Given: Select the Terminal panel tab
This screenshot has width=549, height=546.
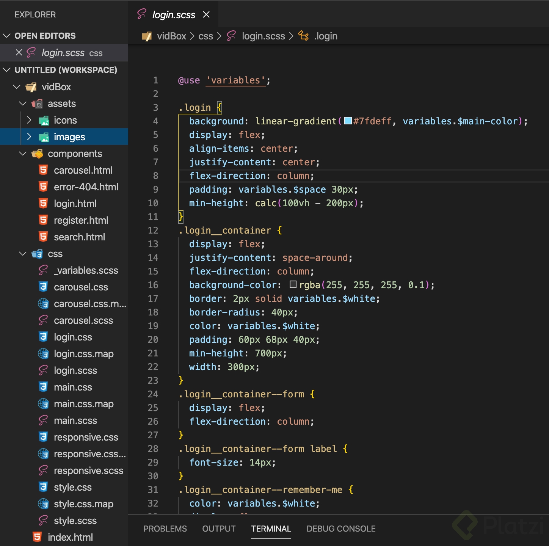Looking at the screenshot, I should 271,529.
